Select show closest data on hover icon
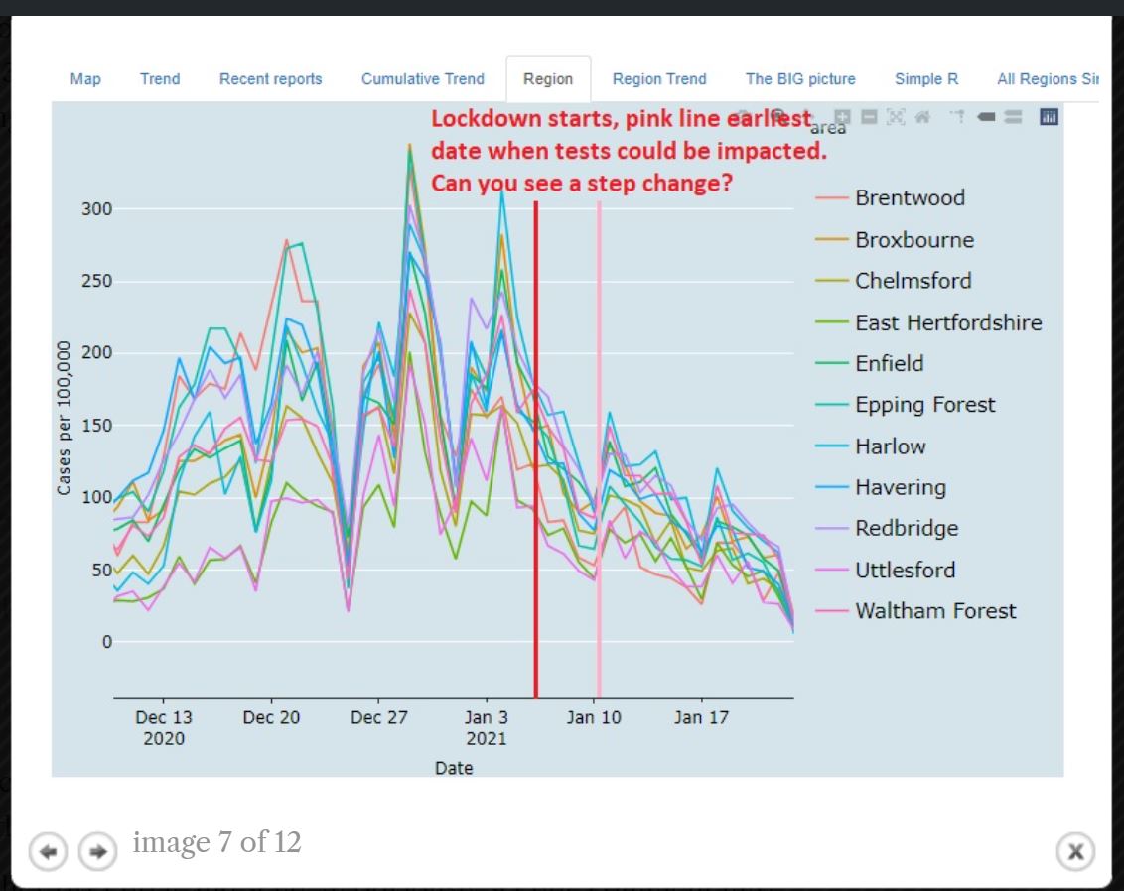Screen dimensions: 1124x891 coord(987,117)
